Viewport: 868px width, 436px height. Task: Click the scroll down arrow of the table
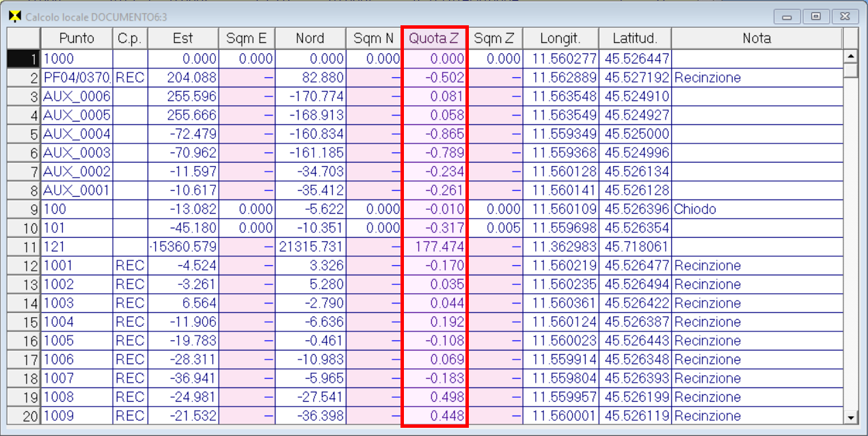851,416
